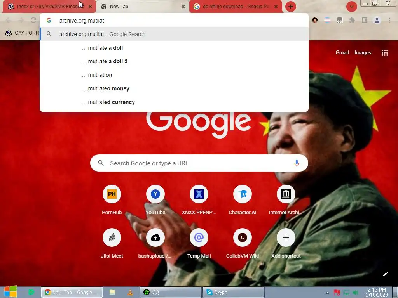Select the suggestion mutilate a doll
The image size is (398, 298).
(x=174, y=48)
